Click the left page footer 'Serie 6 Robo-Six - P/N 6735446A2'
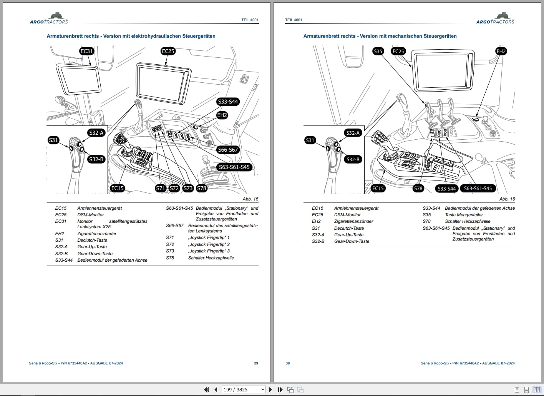This screenshot has height=396, width=544. click(58, 363)
